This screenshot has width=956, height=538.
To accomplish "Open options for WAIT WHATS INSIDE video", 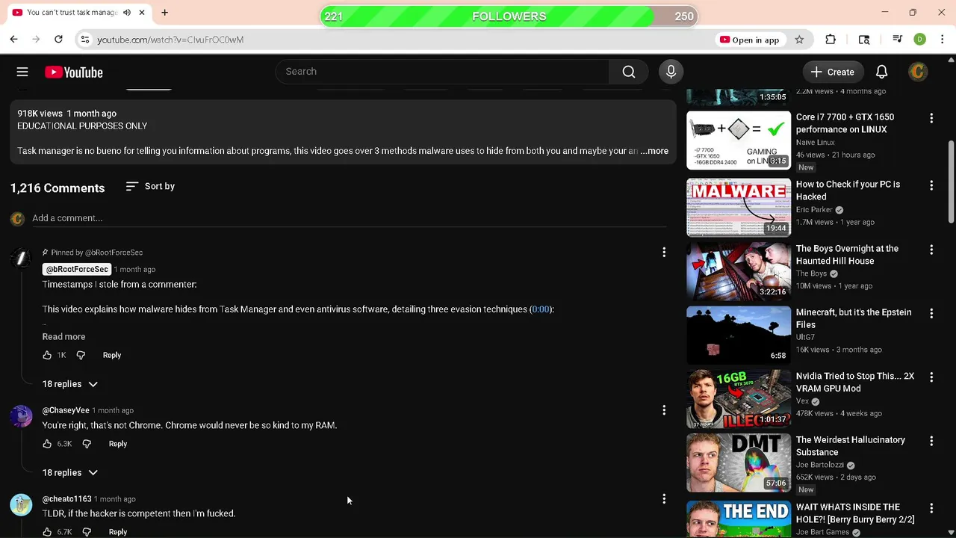I will pyautogui.click(x=931, y=508).
